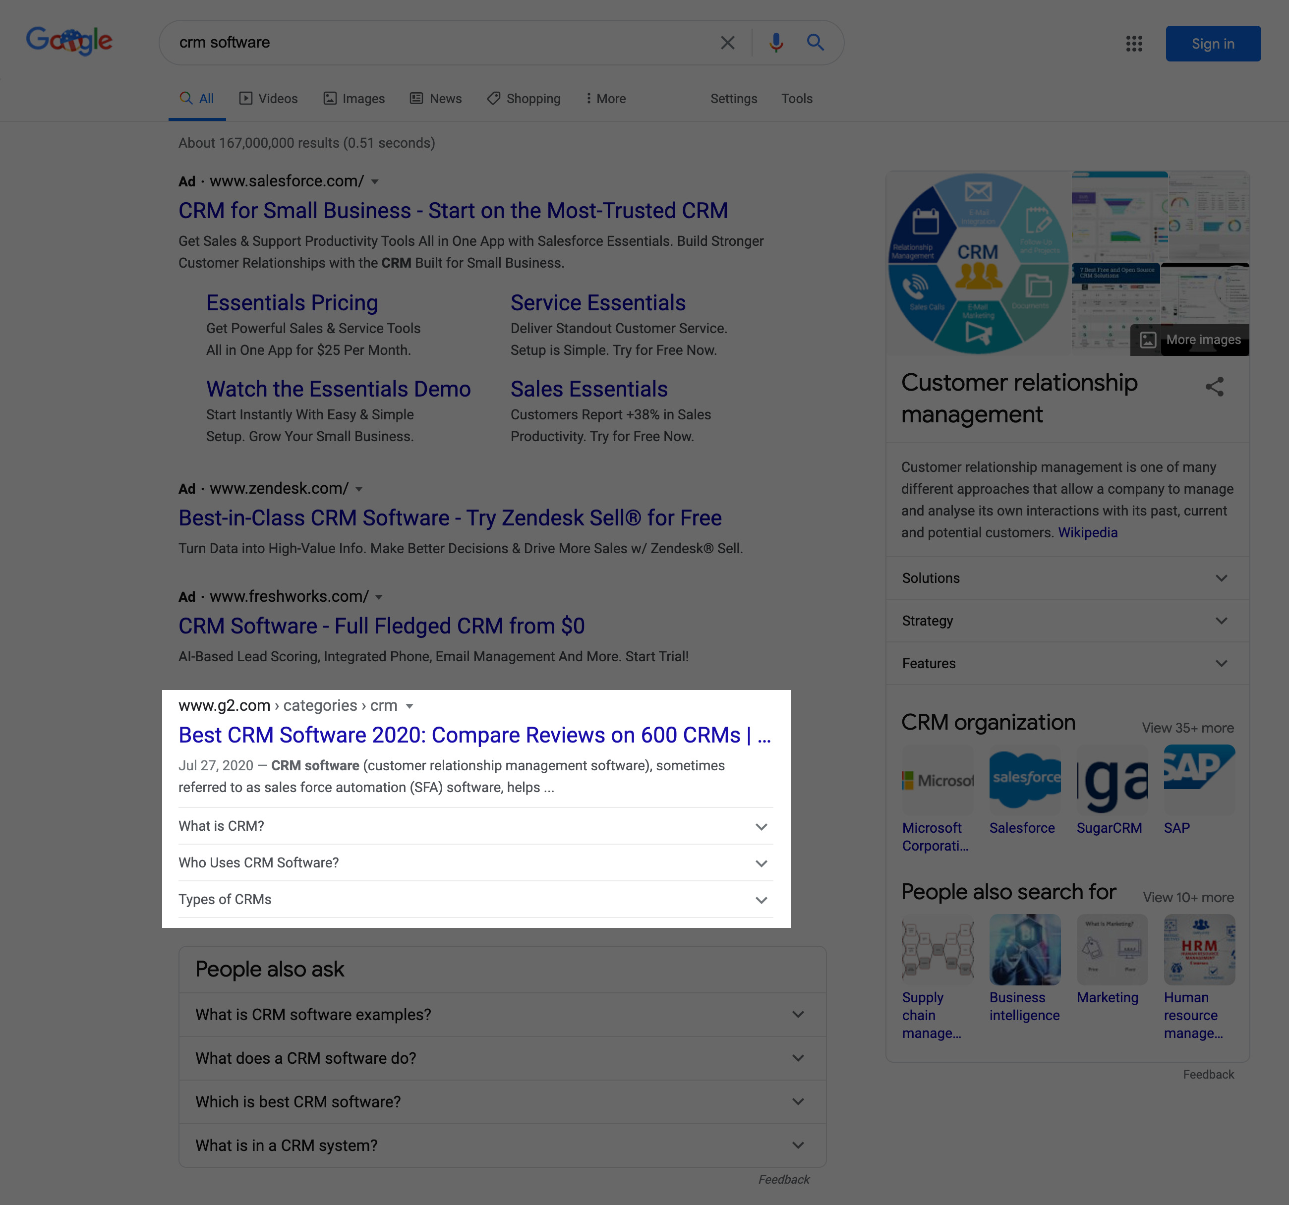Screen dimensions: 1289x1205
Task: Expand What does a CRM software do?
Action: point(502,1058)
